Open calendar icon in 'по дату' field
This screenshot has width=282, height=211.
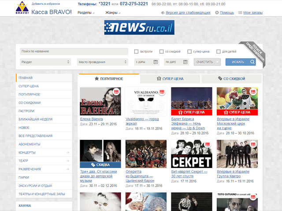click(x=185, y=62)
